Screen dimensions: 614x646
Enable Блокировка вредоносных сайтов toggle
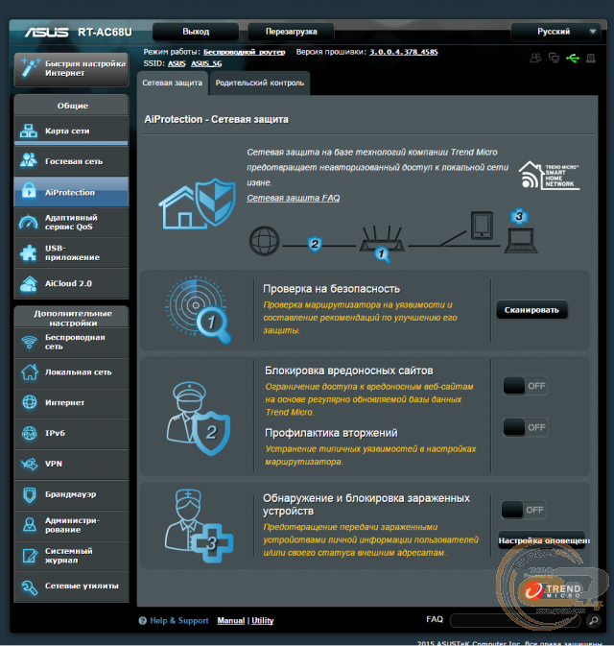click(x=525, y=386)
